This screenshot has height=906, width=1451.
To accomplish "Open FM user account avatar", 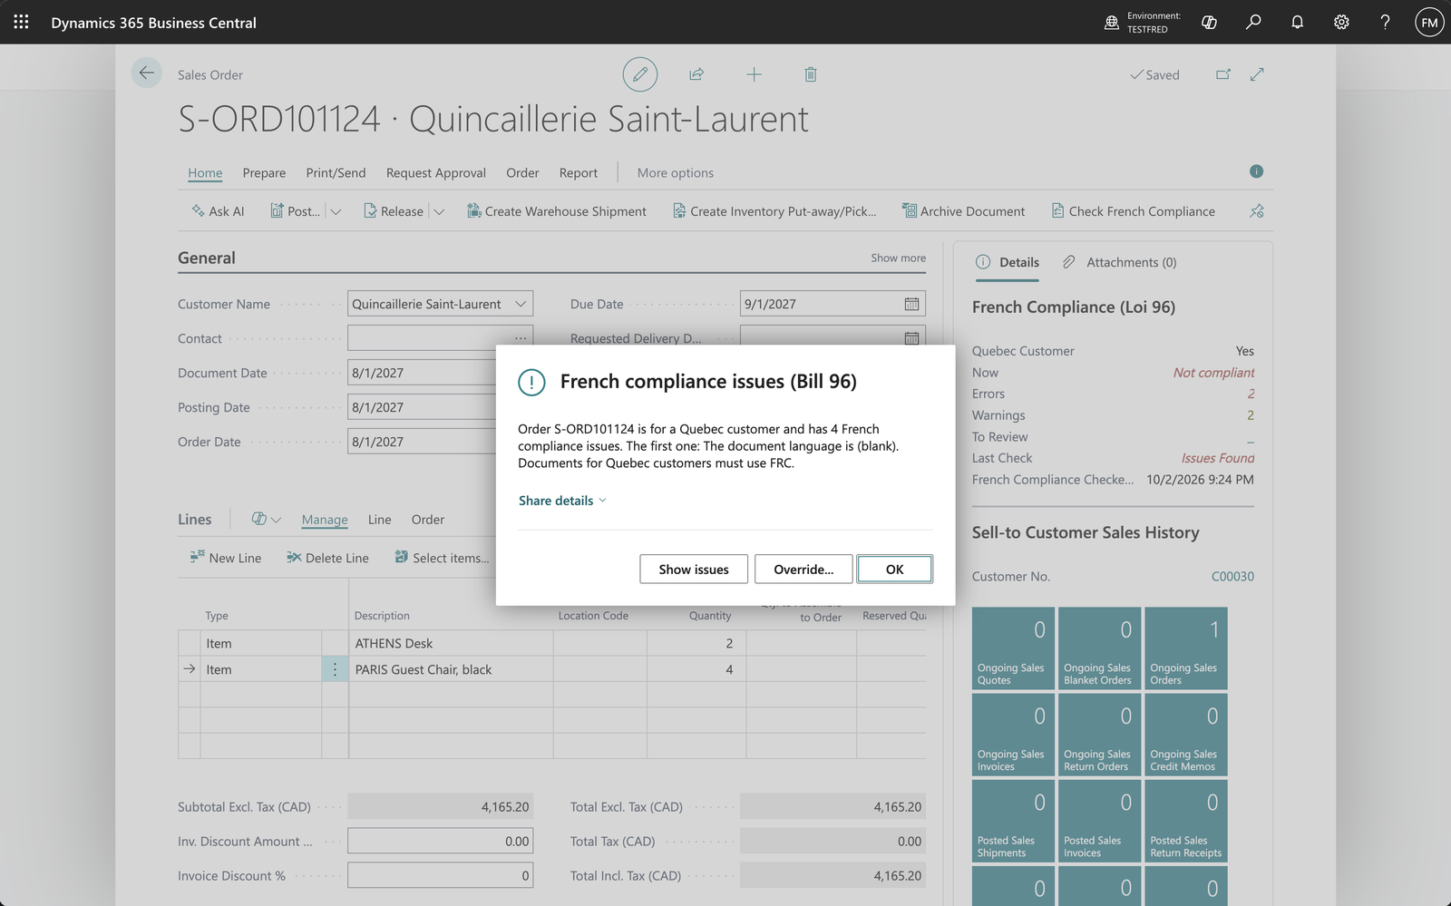I will [x=1429, y=22].
